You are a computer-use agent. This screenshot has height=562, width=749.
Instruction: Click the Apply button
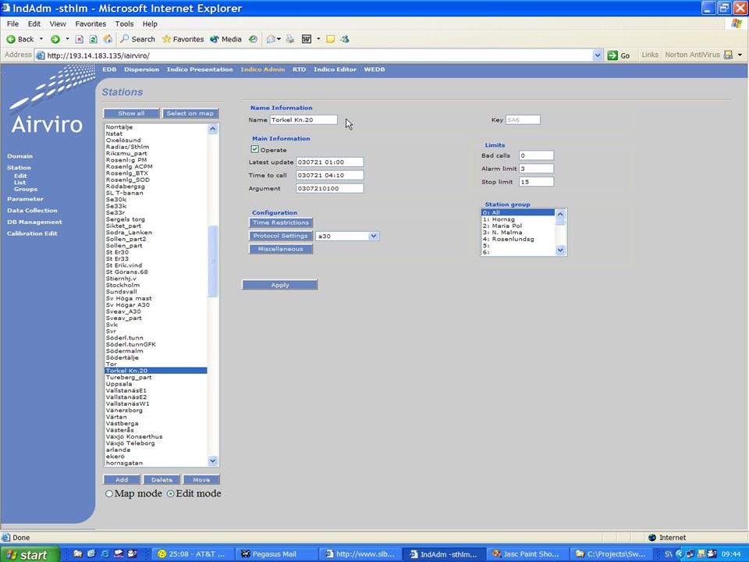click(x=280, y=285)
